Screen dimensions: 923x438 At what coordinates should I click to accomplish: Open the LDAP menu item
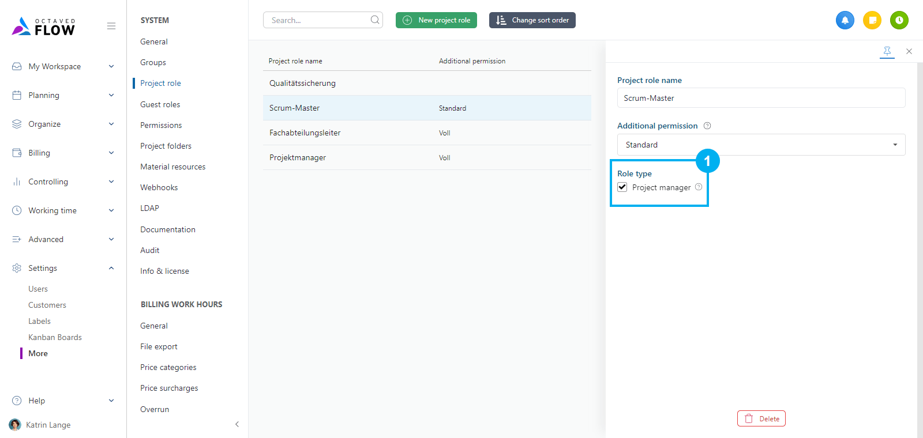(x=149, y=208)
